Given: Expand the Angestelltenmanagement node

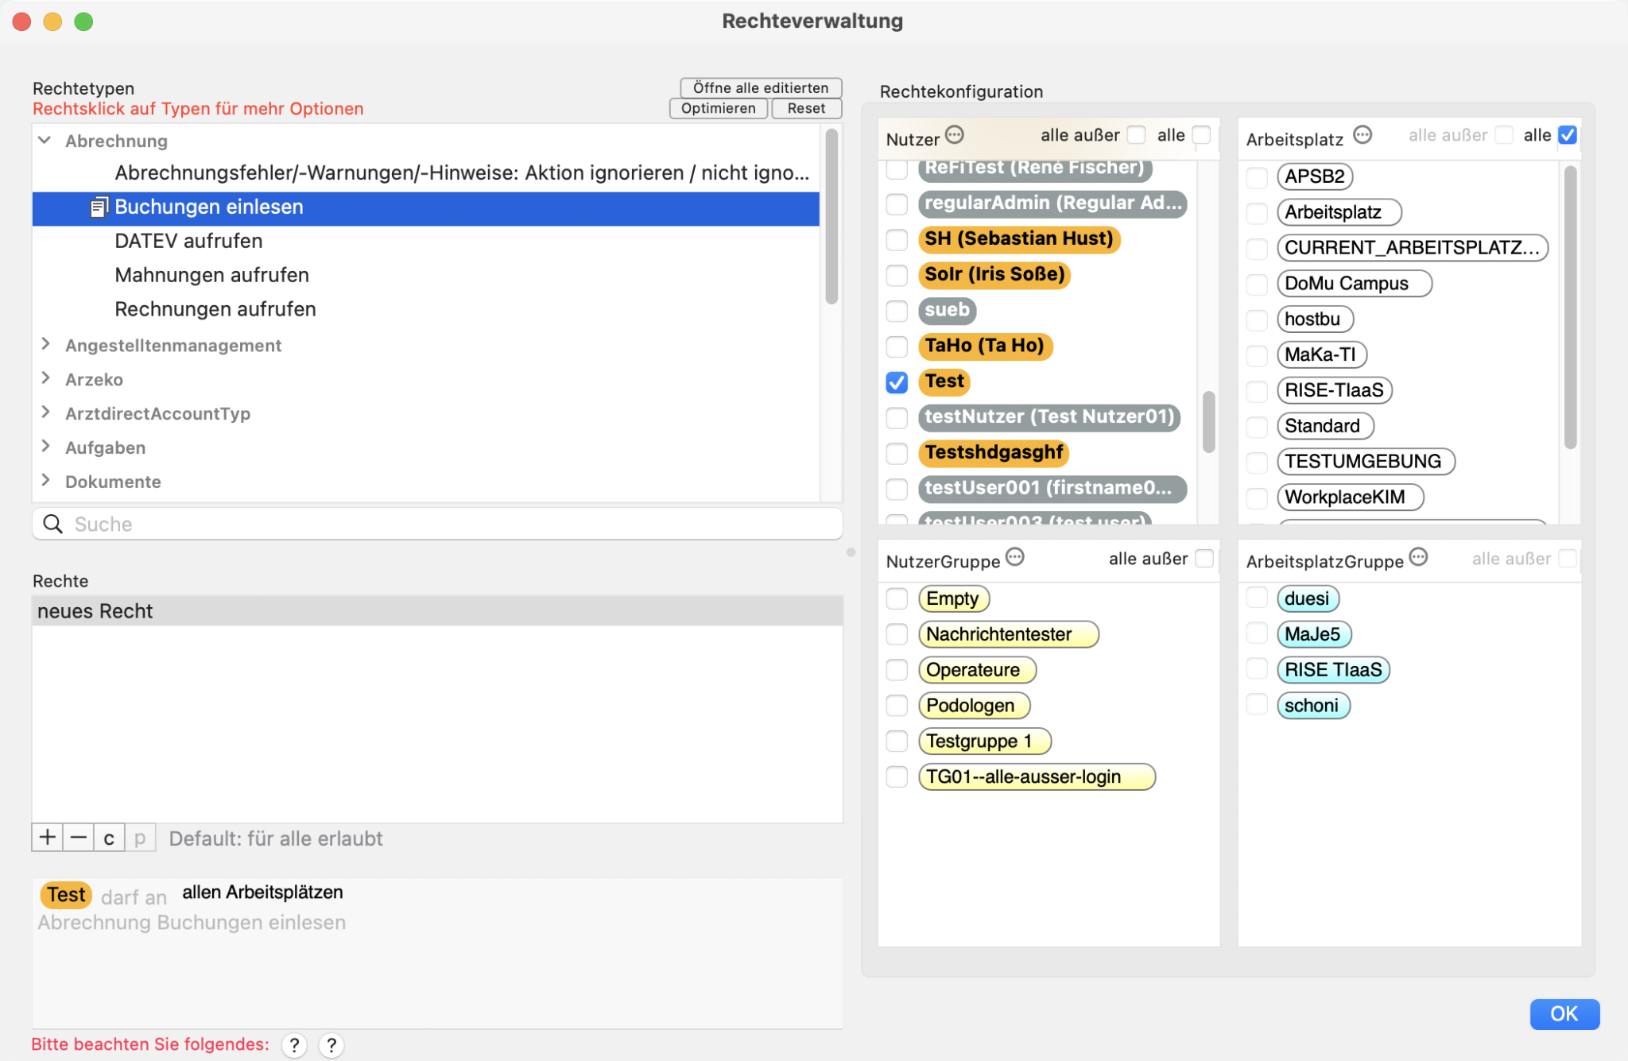Looking at the screenshot, I should 45,344.
